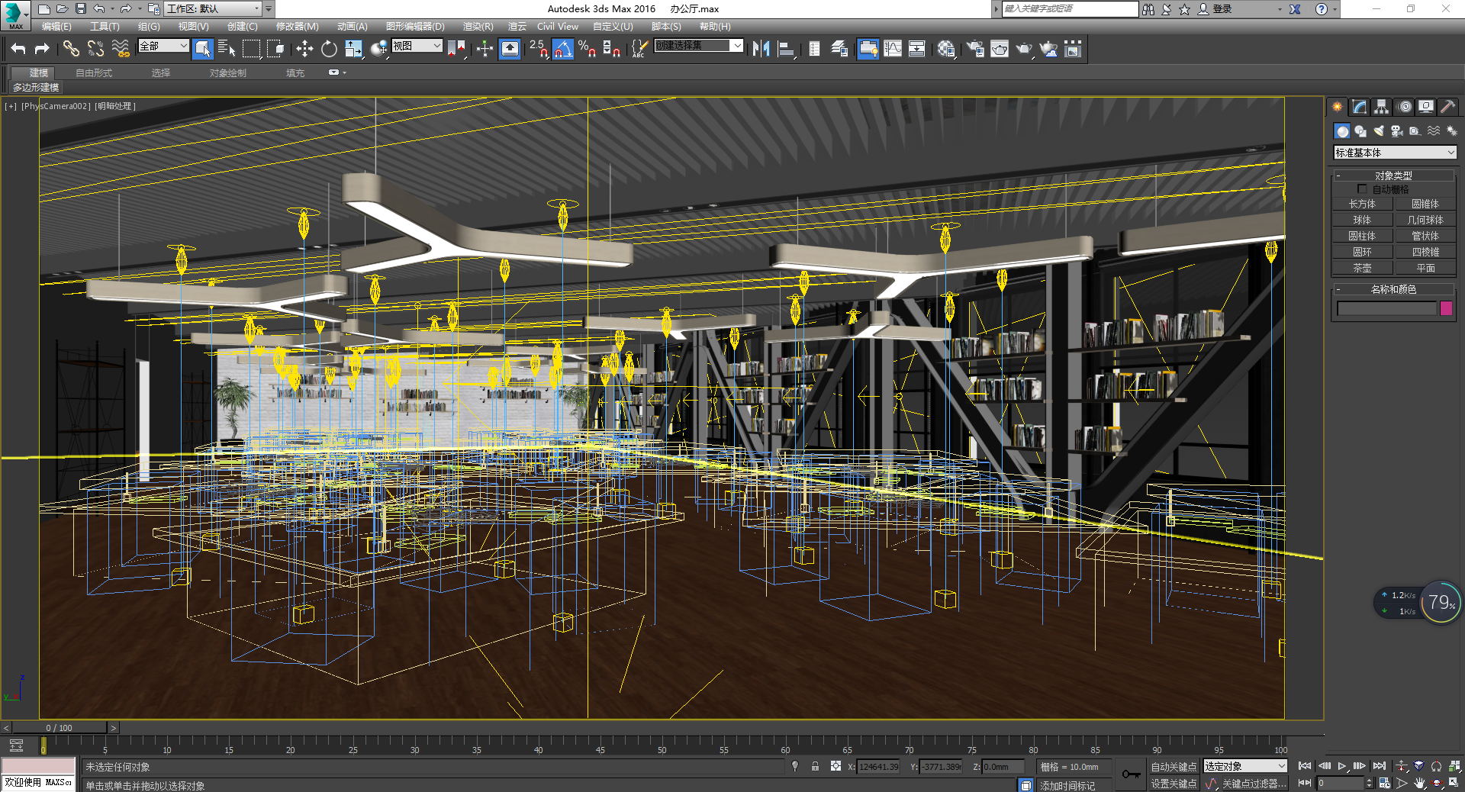Click the 0 / 100 time slider handle

(59, 728)
